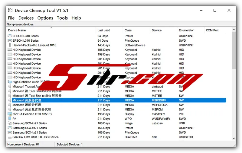Click speaker icon of MSKSSRV row

pos(10,100)
